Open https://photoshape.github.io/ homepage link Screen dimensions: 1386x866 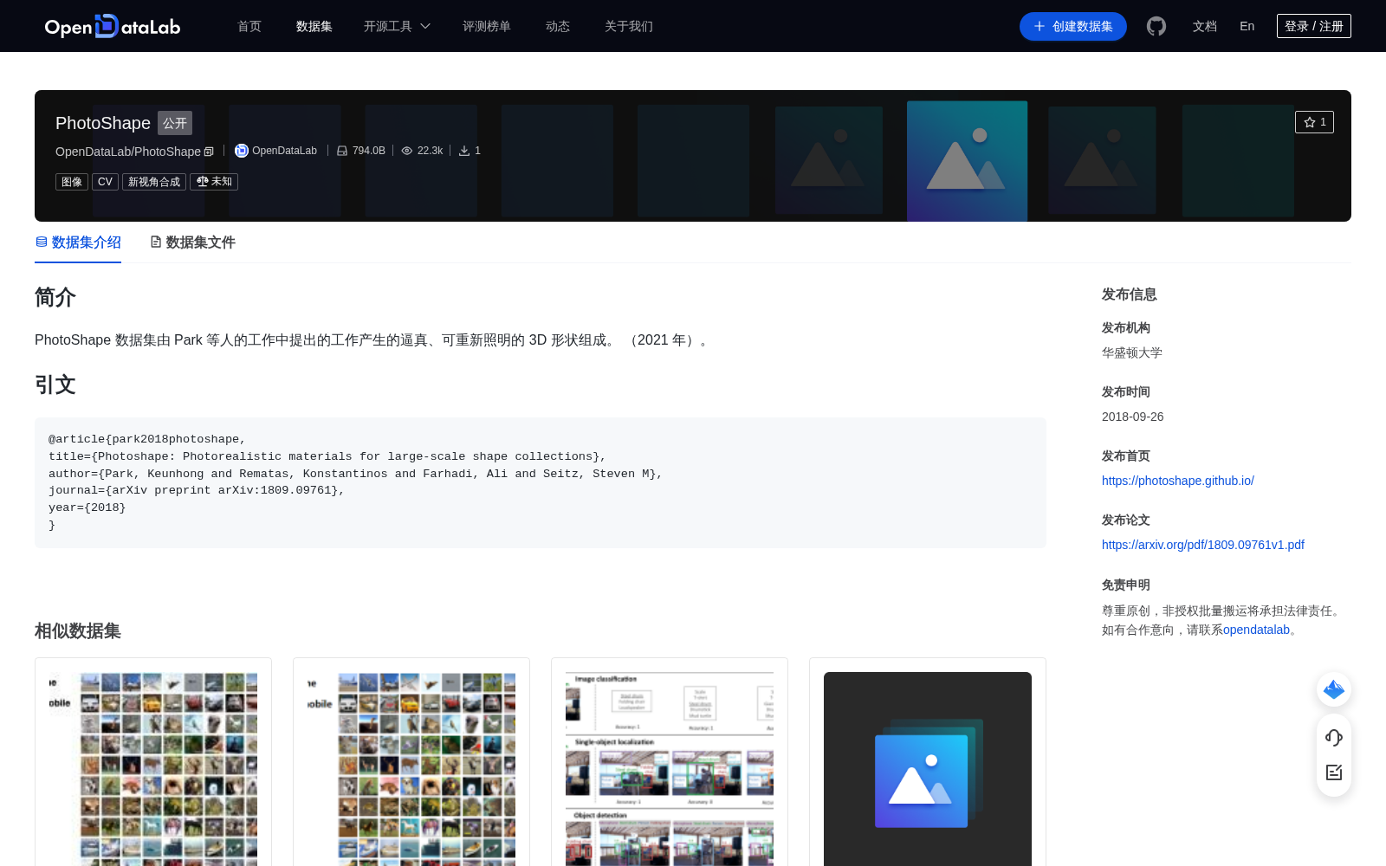[1178, 481]
